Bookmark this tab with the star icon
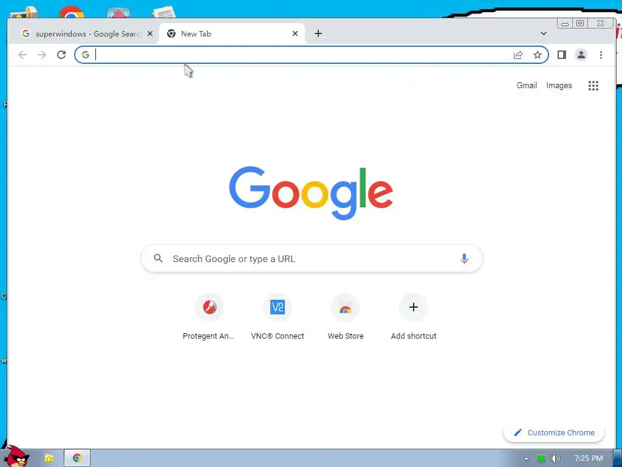The height and width of the screenshot is (467, 622). point(538,55)
